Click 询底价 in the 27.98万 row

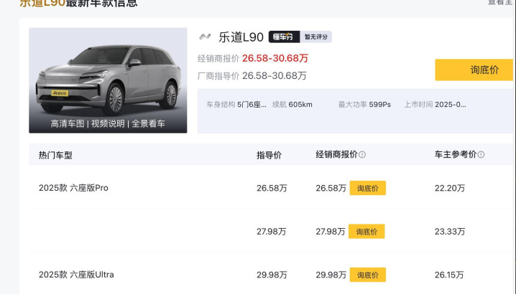tap(367, 232)
